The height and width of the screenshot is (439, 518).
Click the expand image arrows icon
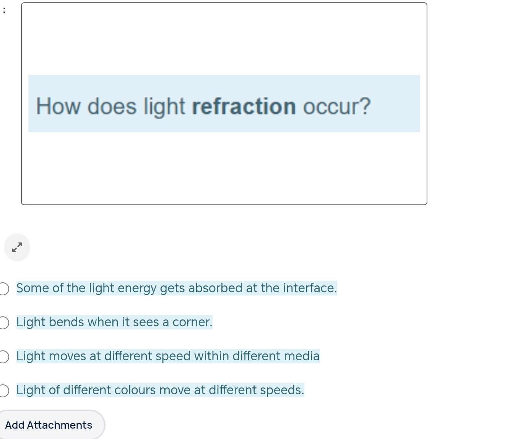[17, 248]
